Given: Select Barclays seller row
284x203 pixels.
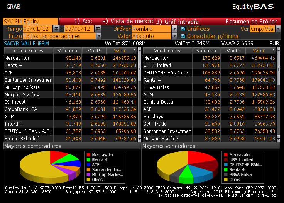Looking at the screenshot, I should point(210,117).
